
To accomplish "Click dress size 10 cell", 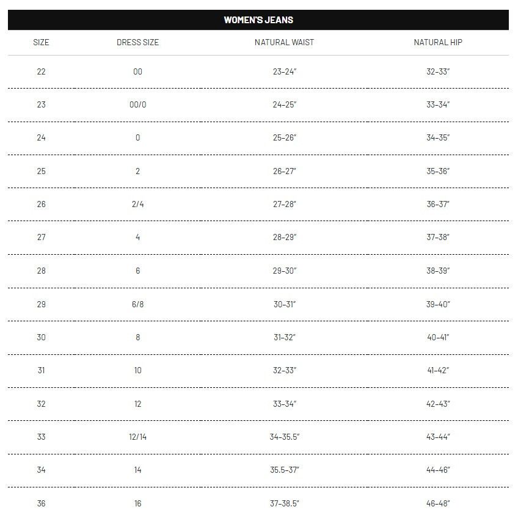I will click(138, 370).
